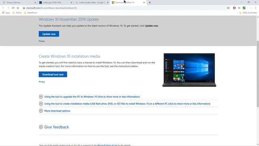The width and height of the screenshot is (259, 146).
Task: View site security lock info
Action: point(24,8)
